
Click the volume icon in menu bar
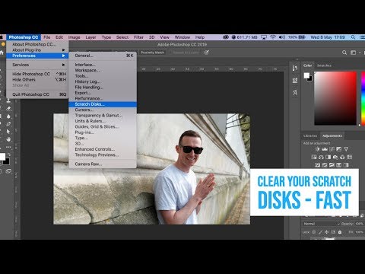point(282,37)
